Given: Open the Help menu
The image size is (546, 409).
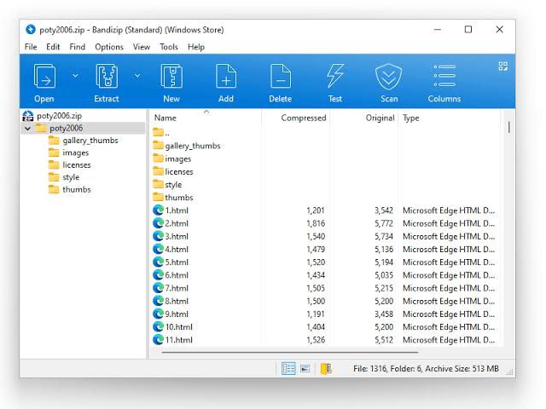Looking at the screenshot, I should pos(196,47).
